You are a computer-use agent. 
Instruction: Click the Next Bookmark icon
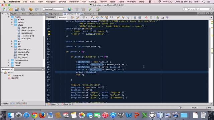123,17
